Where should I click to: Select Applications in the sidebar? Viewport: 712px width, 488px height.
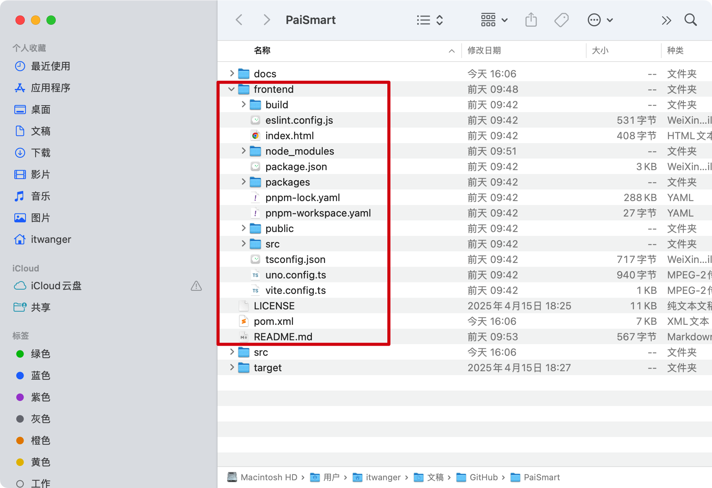(x=50, y=88)
